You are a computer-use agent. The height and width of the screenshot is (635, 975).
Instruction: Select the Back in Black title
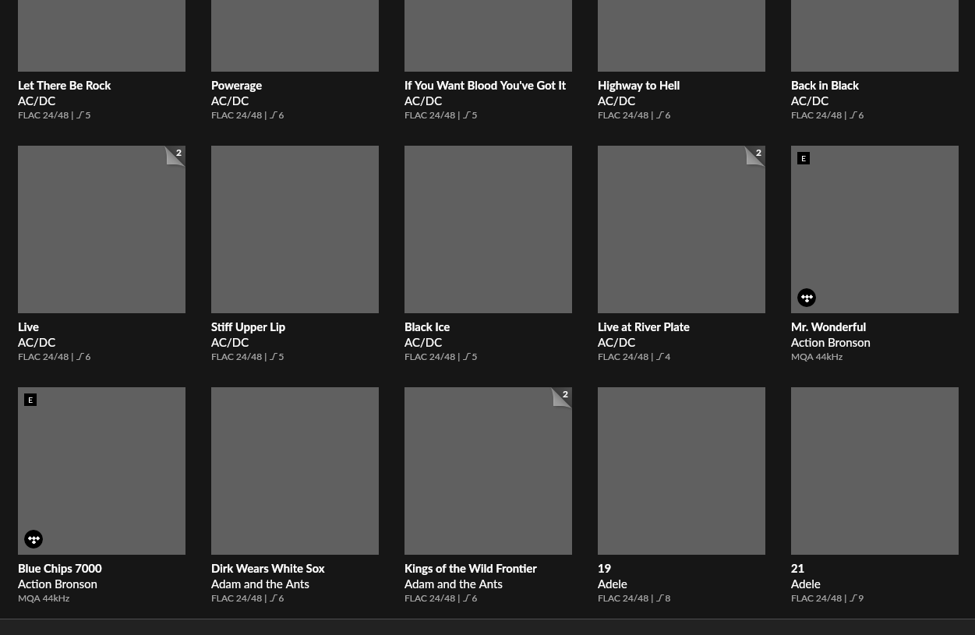coord(825,86)
